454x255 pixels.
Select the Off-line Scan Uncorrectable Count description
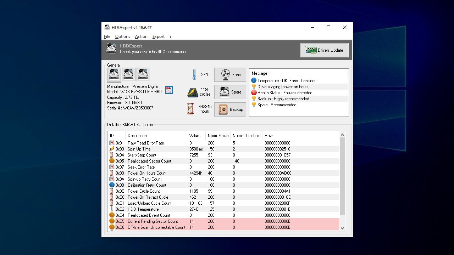(x=156, y=227)
